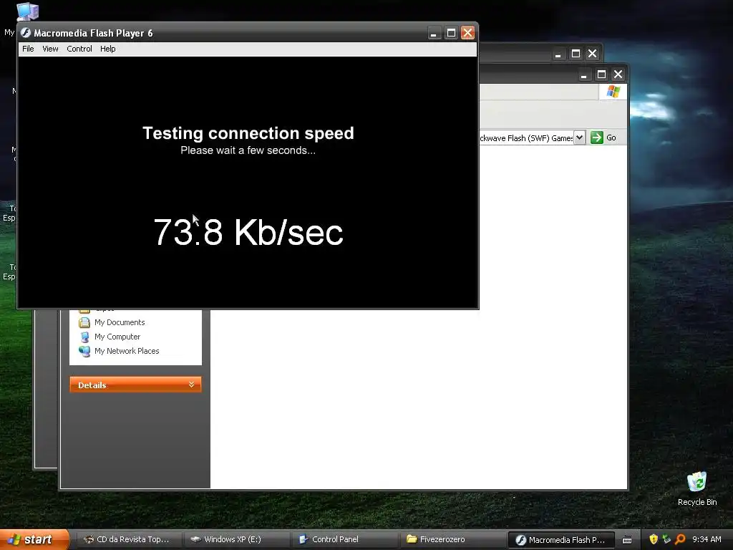Open My Documents in Other Places
This screenshot has width=733, height=550.
pos(120,322)
